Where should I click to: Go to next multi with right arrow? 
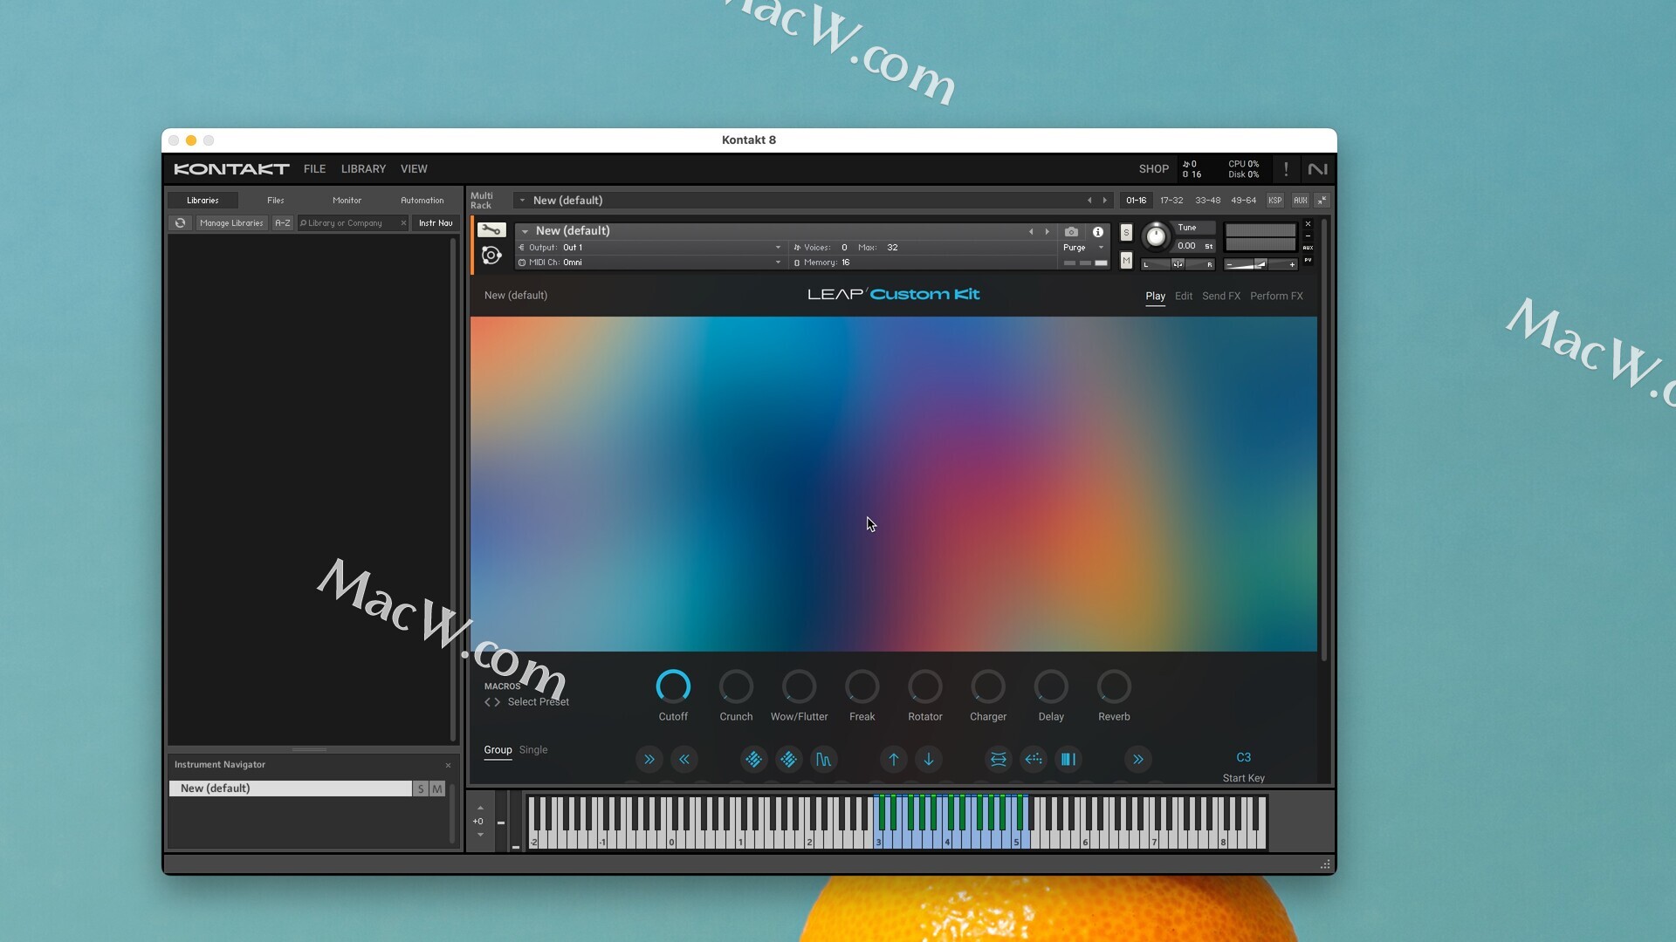click(x=1105, y=201)
